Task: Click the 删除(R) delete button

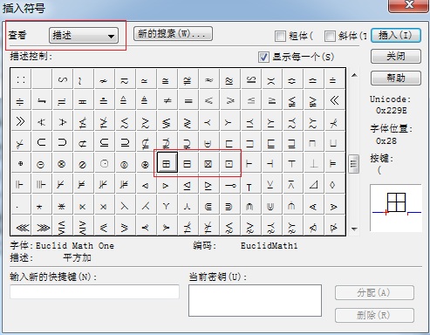Action: [x=374, y=315]
